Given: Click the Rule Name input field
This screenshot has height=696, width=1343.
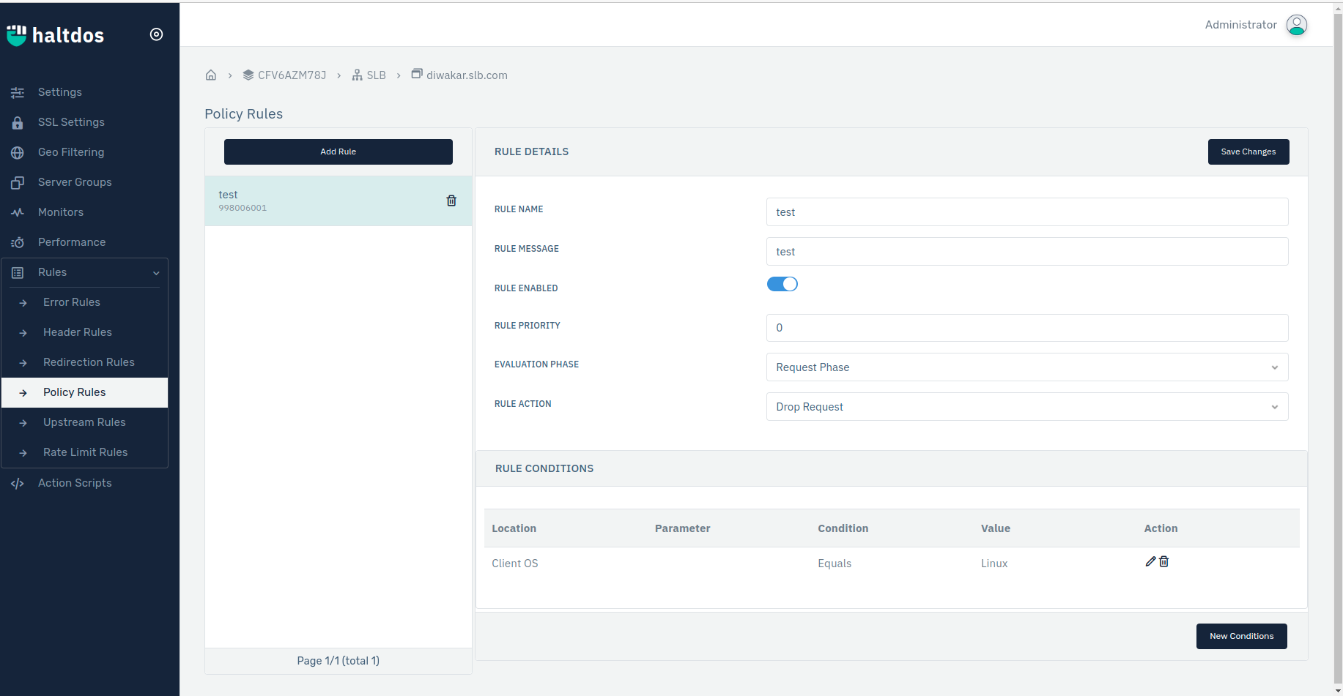Looking at the screenshot, I should 1027,212.
